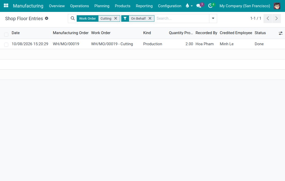Image resolution: width=285 pixels, height=181 pixels.
Task: Open the user avatar menu
Action: pos(277,6)
